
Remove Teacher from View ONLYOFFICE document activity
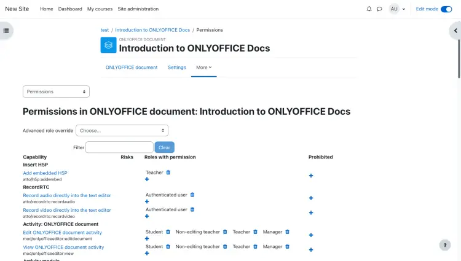coord(255,246)
